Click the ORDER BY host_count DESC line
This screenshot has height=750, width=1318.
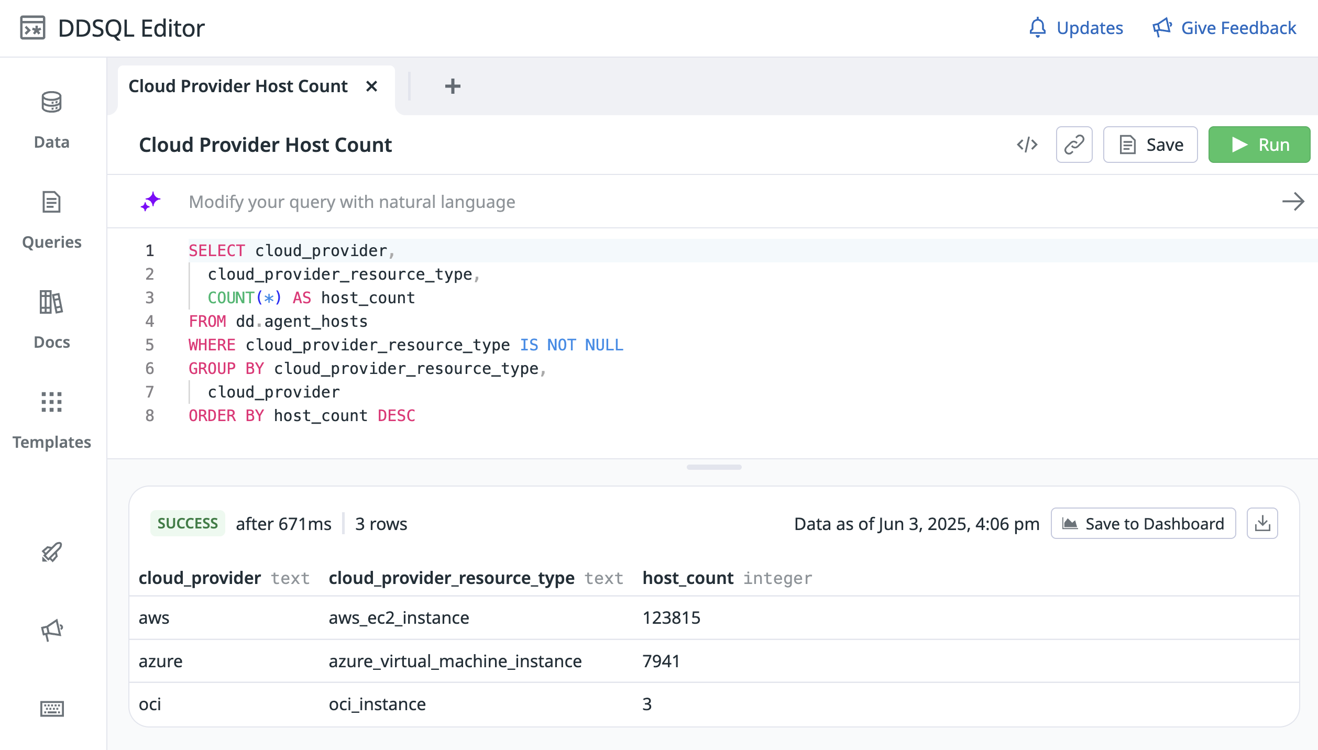point(302,416)
